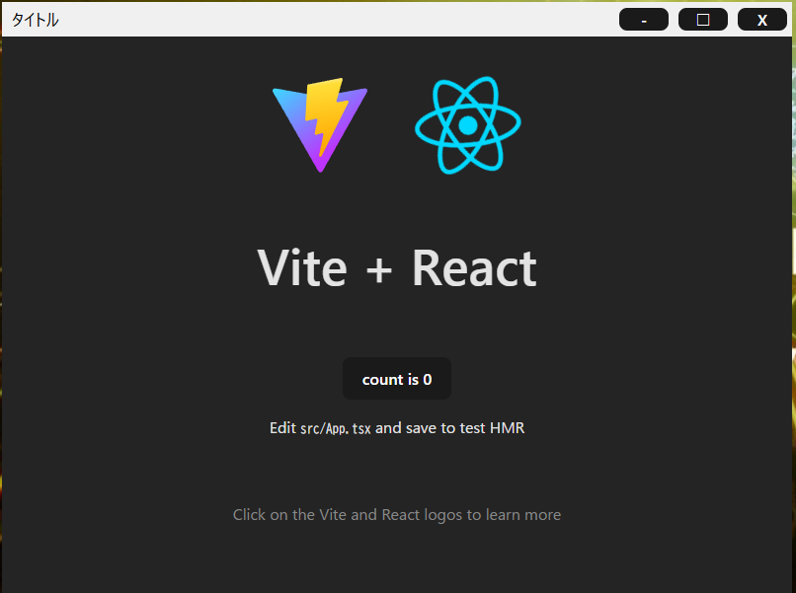Click the 'src/App.tsx' code text
Viewport: 796px width, 593px height.
click(x=335, y=427)
